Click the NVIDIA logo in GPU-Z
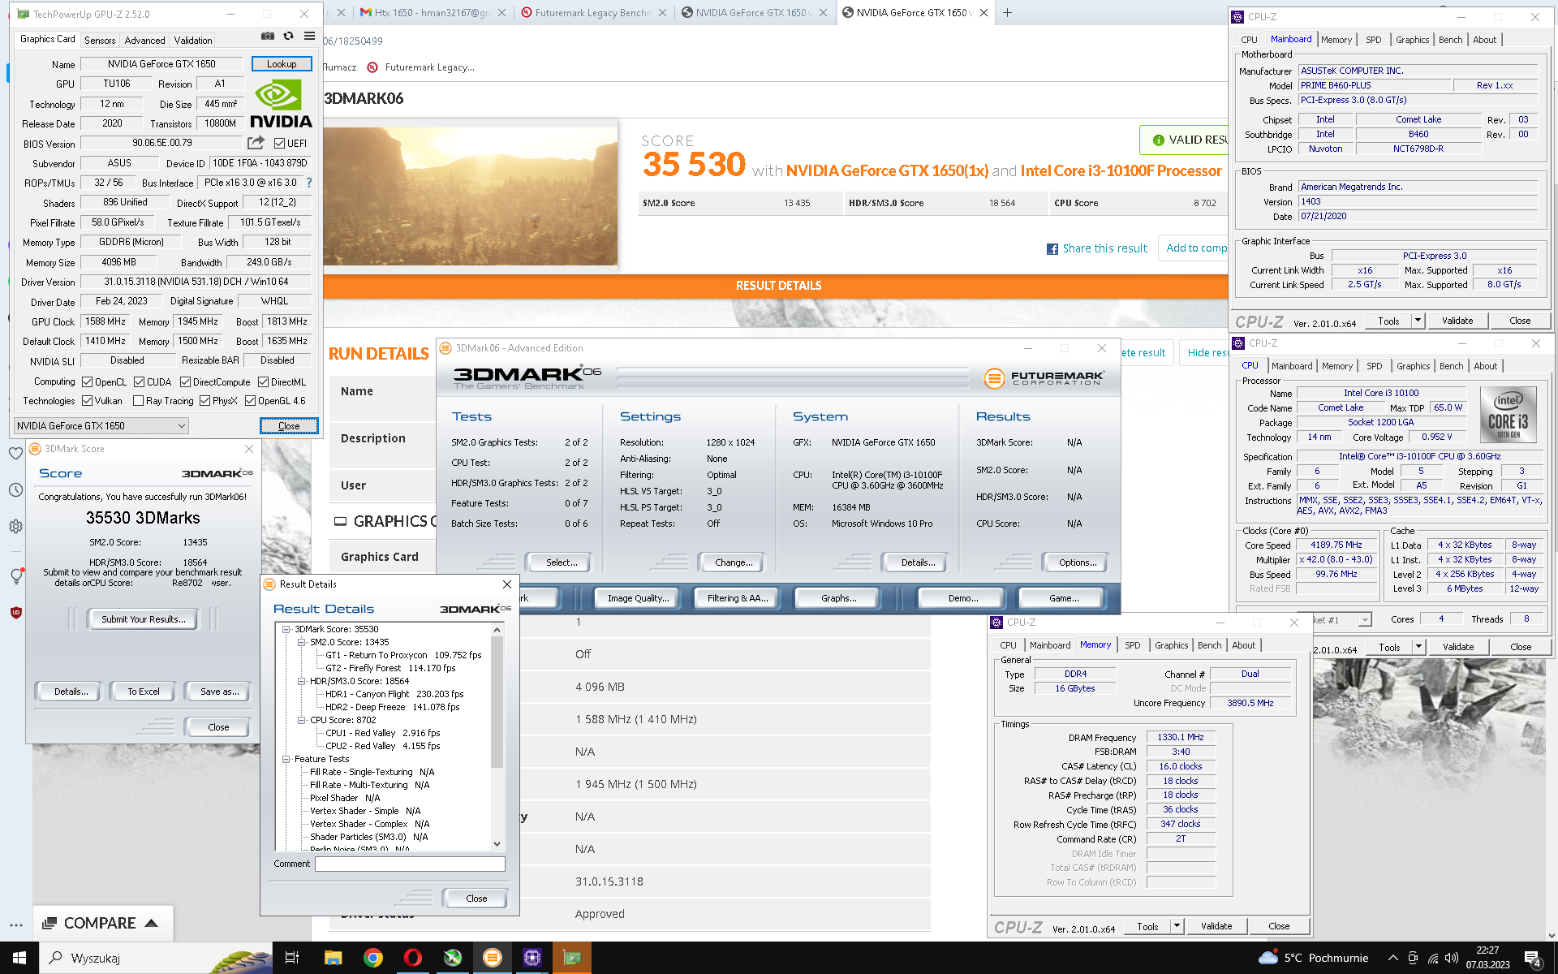This screenshot has height=974, width=1558. coord(281,106)
